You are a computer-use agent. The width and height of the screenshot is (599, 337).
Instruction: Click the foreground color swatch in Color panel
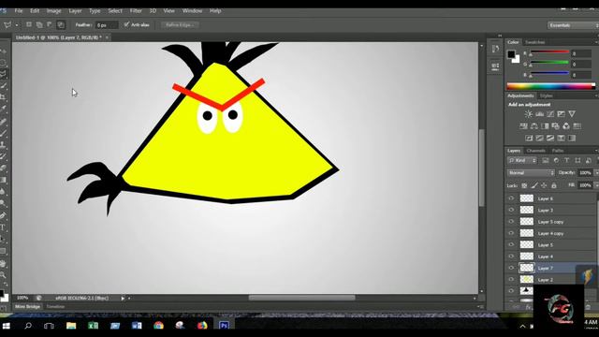coord(511,54)
